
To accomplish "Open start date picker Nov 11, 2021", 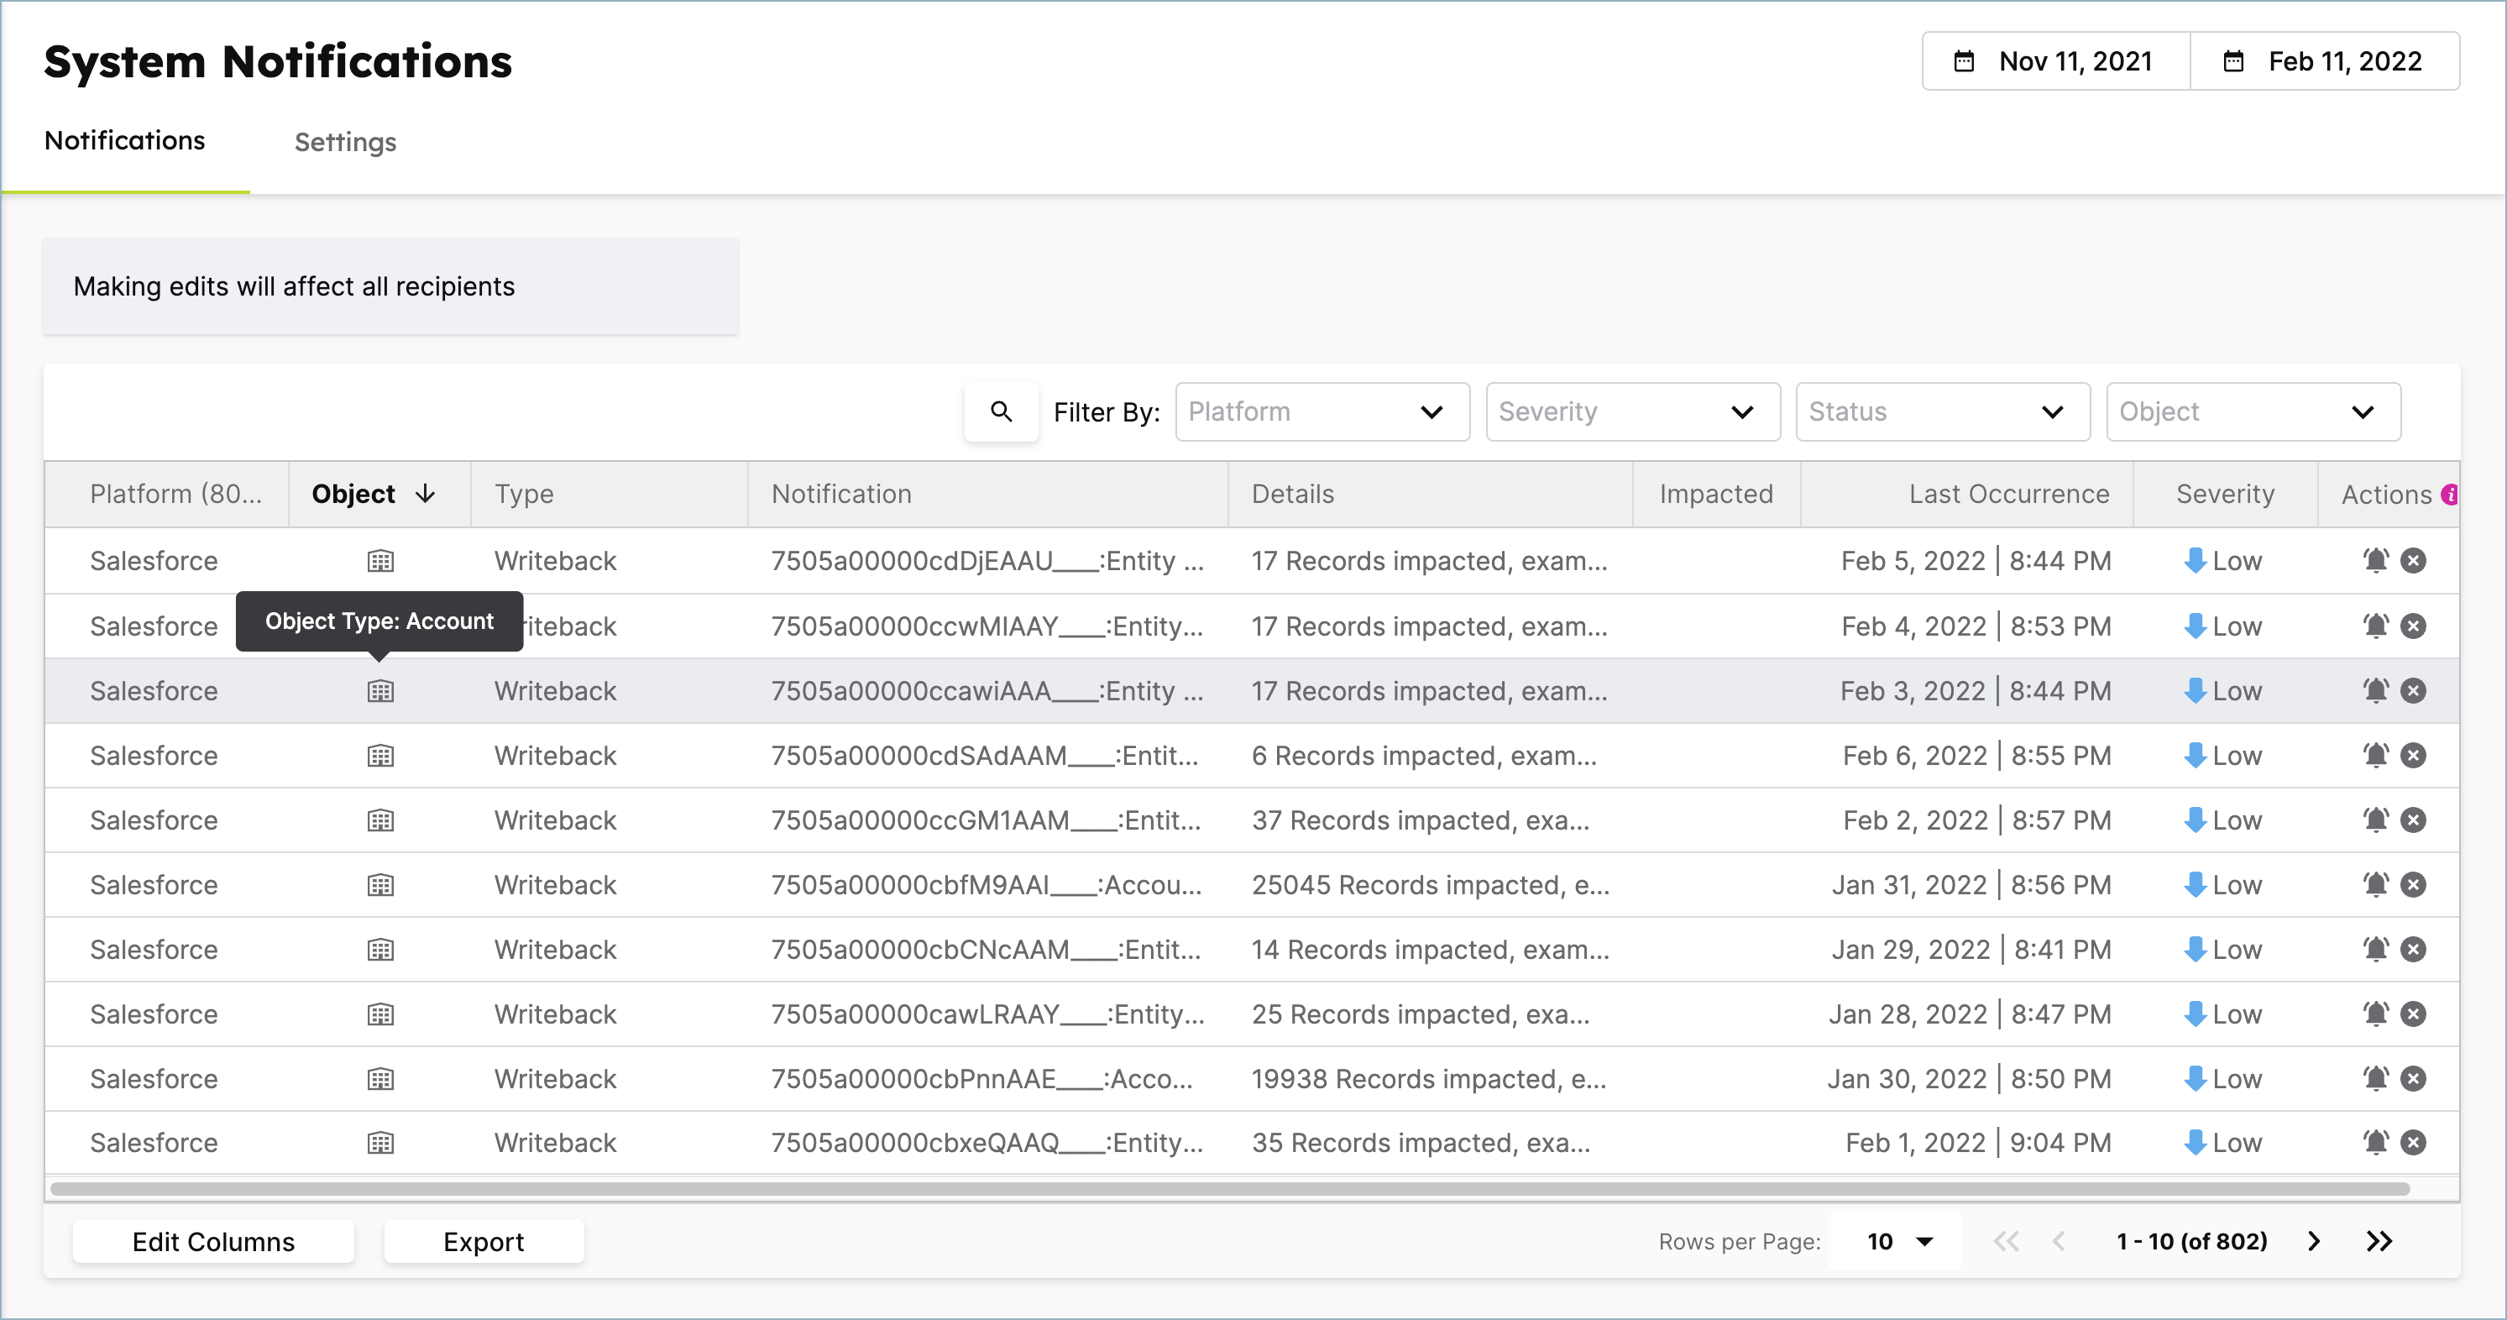I will coord(2055,61).
